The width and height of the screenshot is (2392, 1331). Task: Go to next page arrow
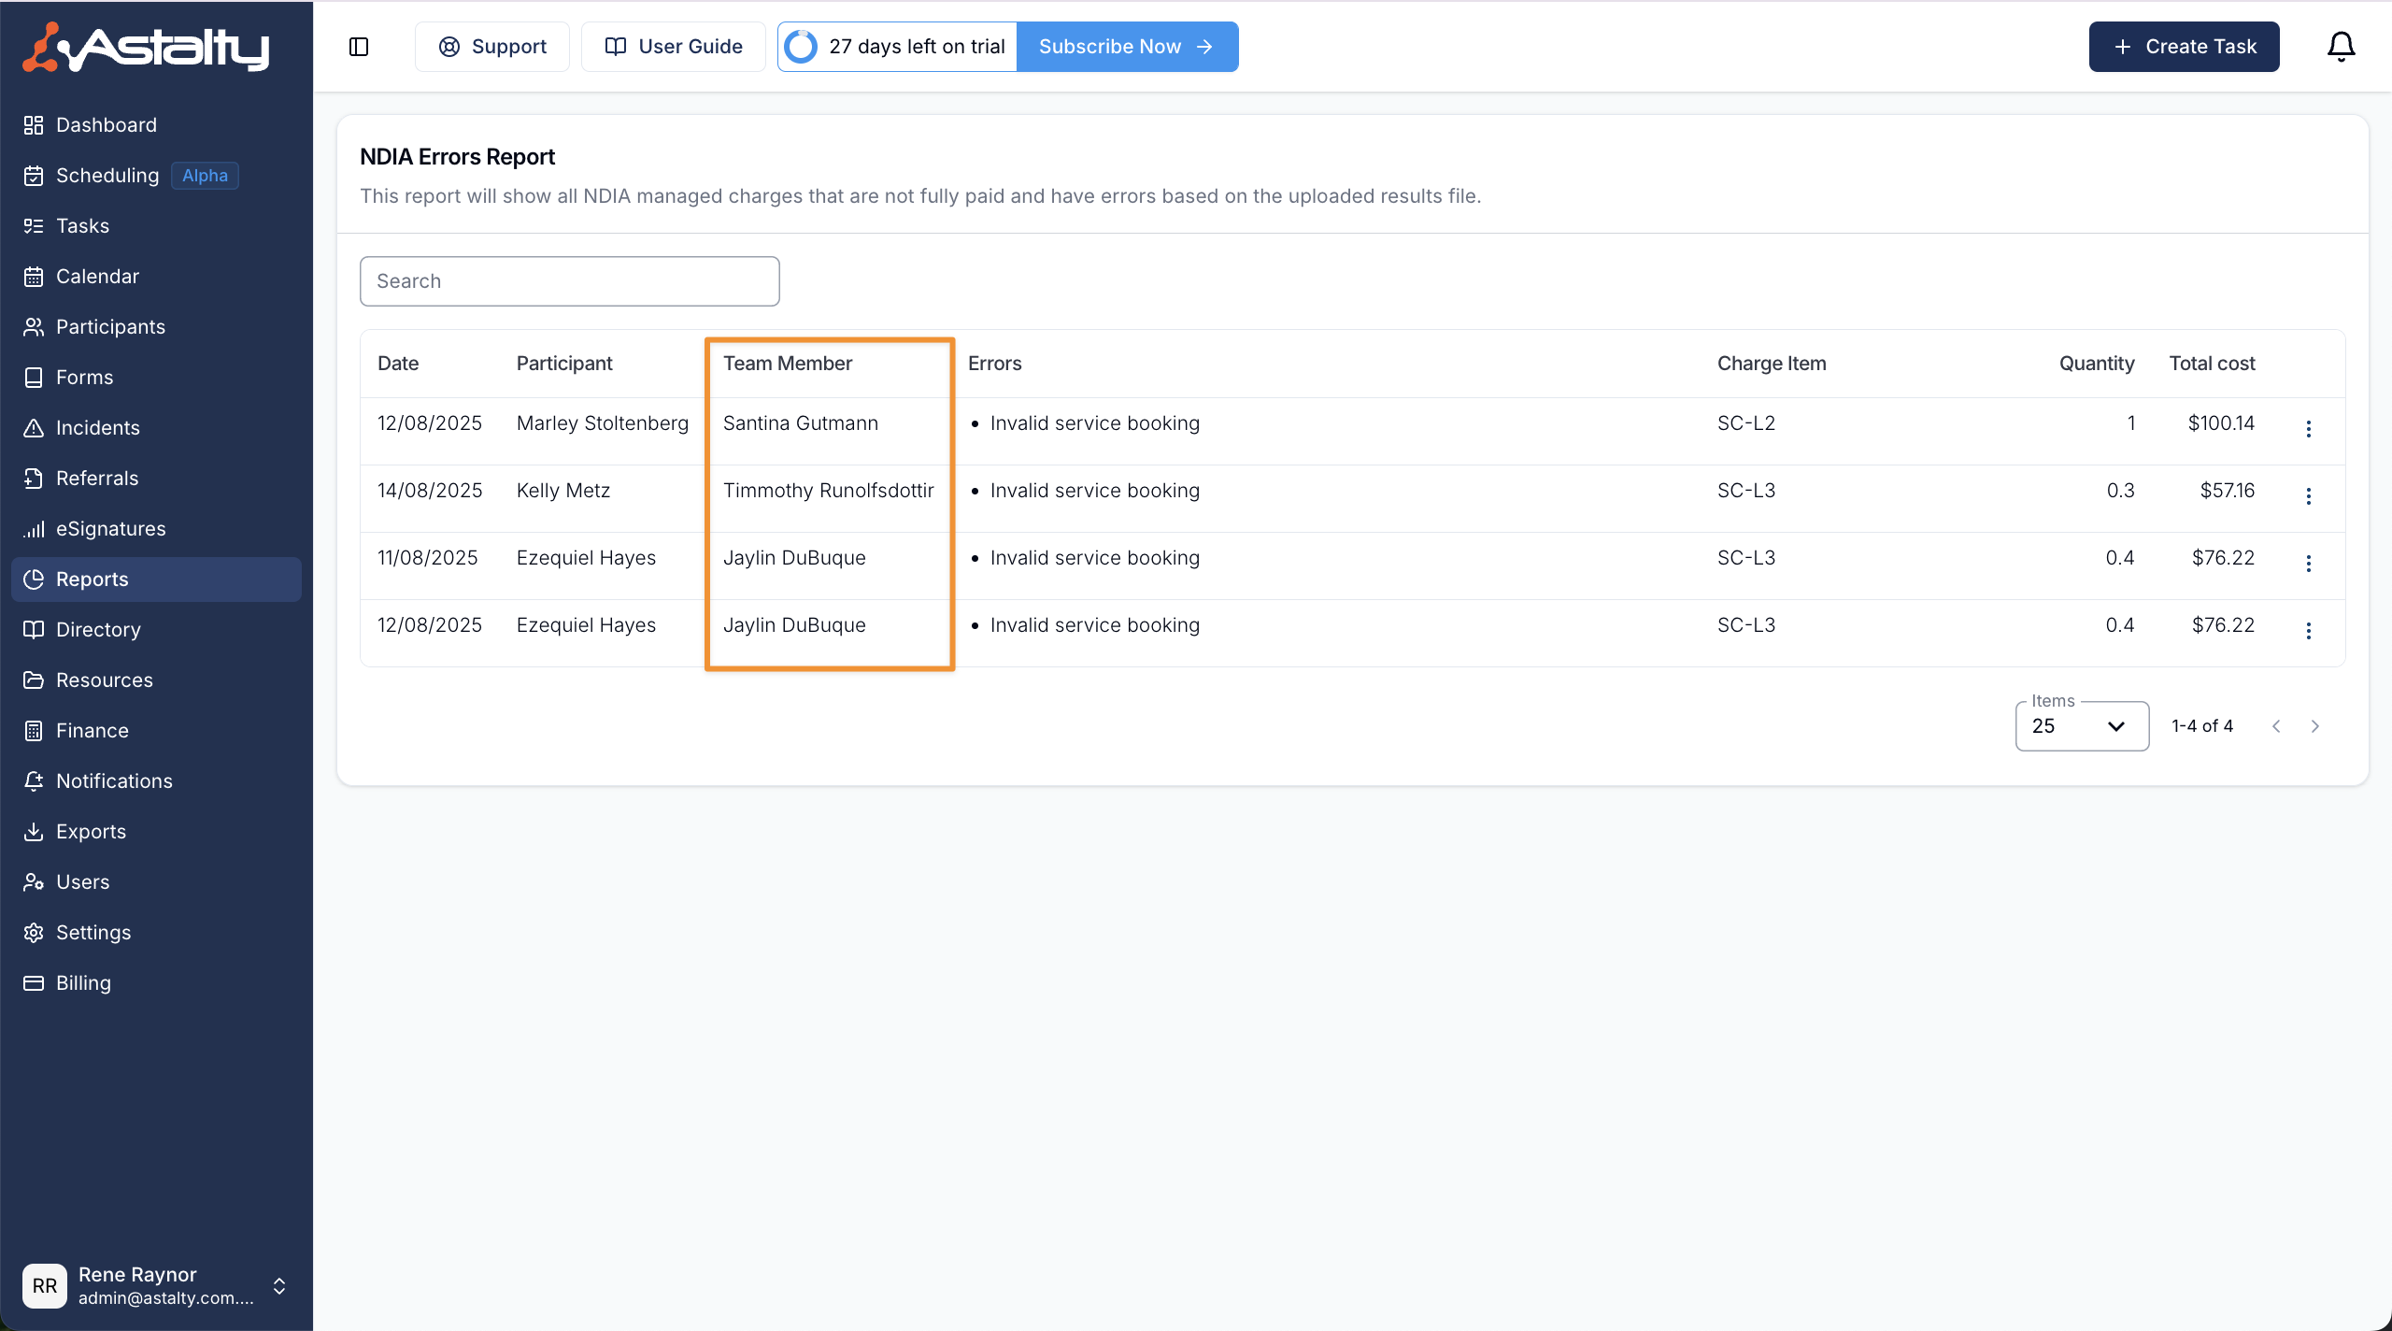pos(2314,726)
